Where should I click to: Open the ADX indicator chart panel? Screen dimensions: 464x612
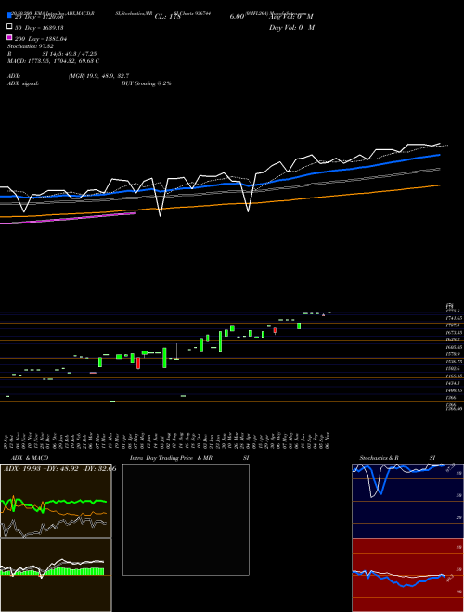56,501
